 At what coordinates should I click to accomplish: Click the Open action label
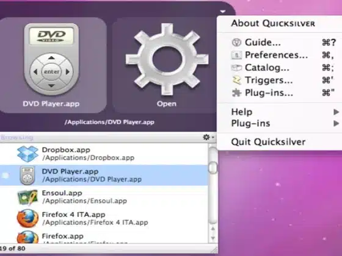tap(167, 104)
